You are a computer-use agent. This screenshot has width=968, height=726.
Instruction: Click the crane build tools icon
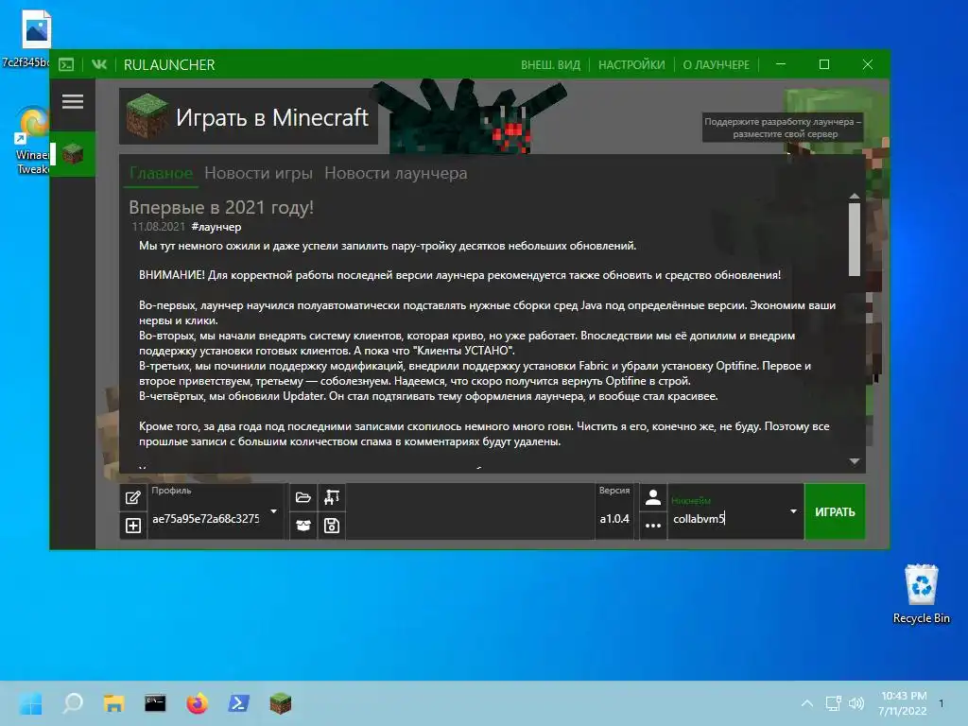pyautogui.click(x=332, y=497)
